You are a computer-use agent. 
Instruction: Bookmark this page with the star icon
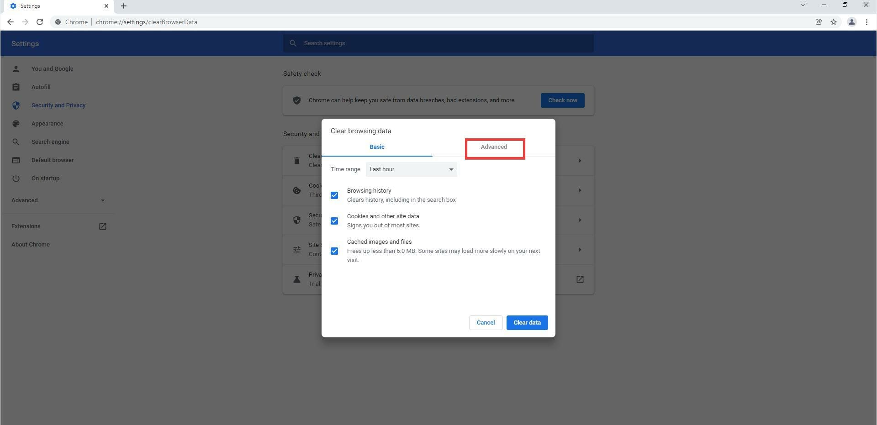pos(834,22)
